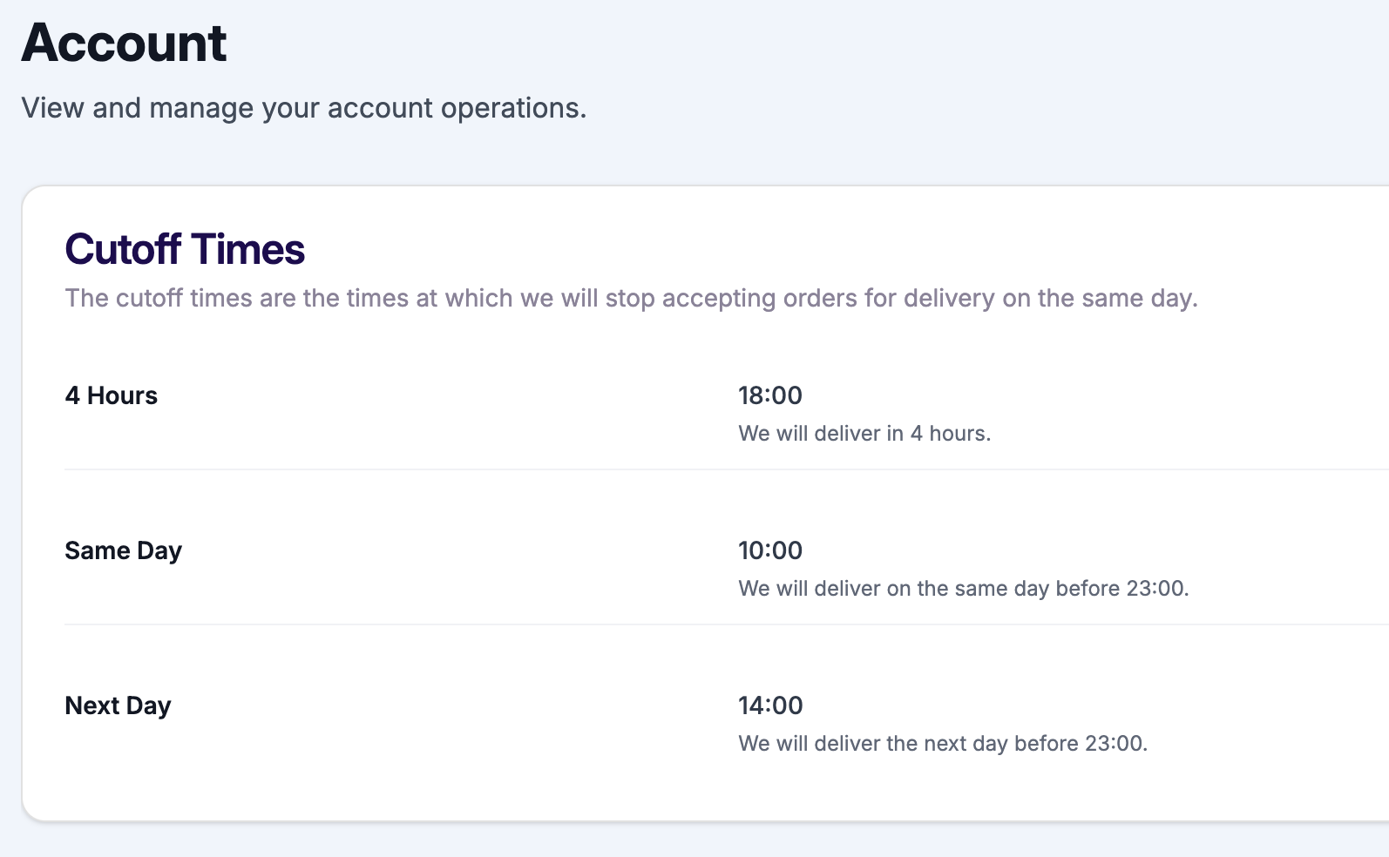Select the Next Day label
Image resolution: width=1389 pixels, height=857 pixels.
[118, 706]
